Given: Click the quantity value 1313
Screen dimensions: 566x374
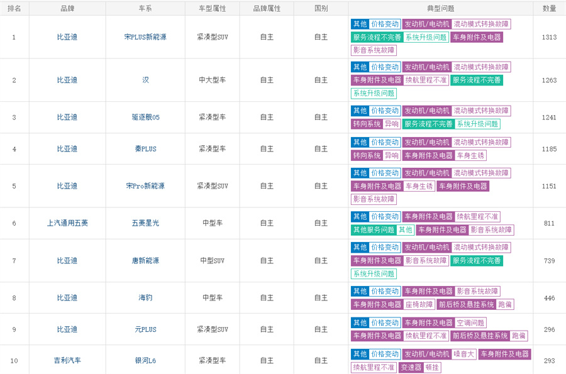Looking at the screenshot, I should coord(549,37).
